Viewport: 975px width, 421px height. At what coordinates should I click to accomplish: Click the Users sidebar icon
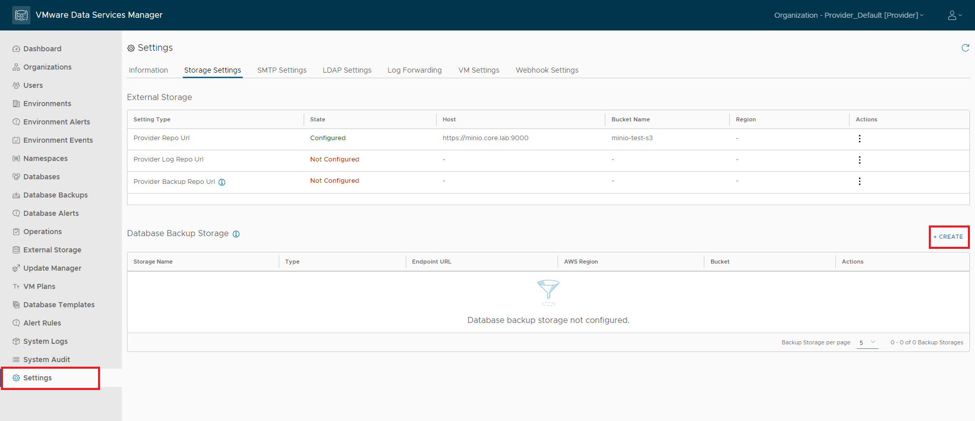[16, 85]
